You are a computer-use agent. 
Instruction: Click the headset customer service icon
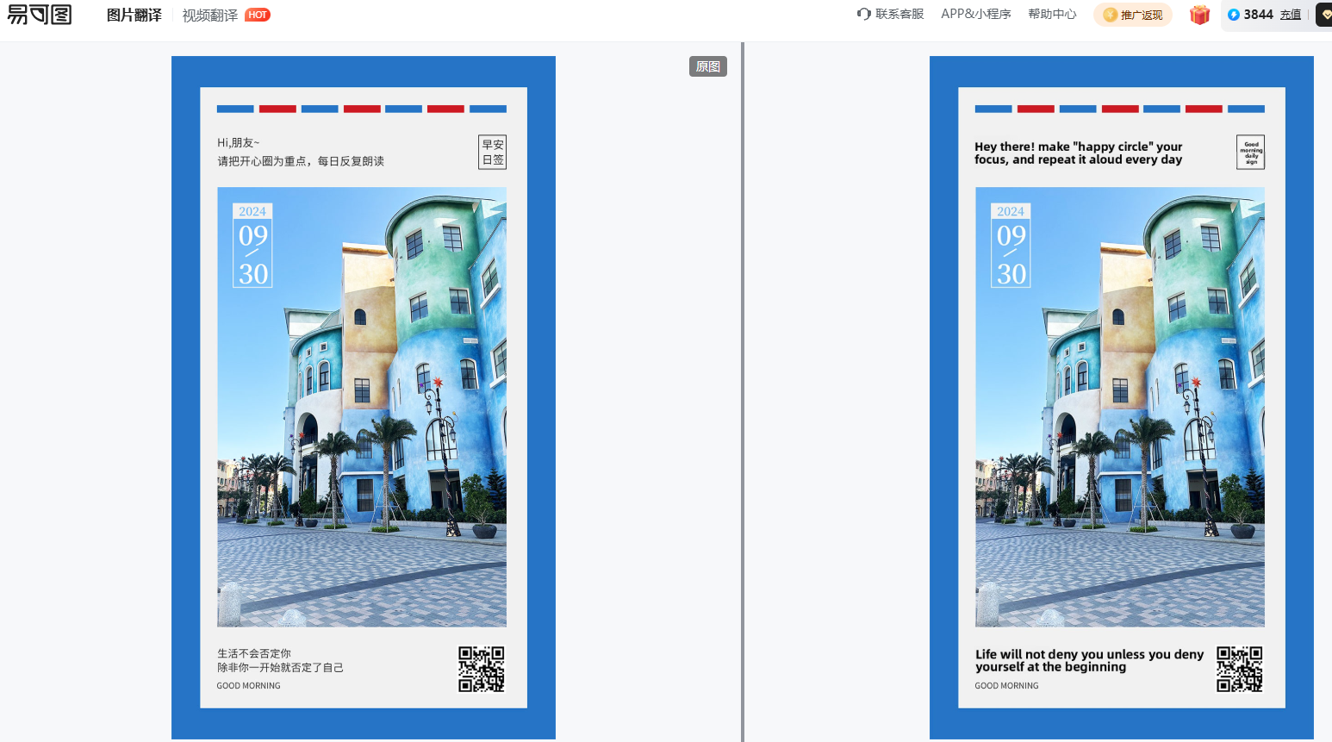click(x=863, y=14)
